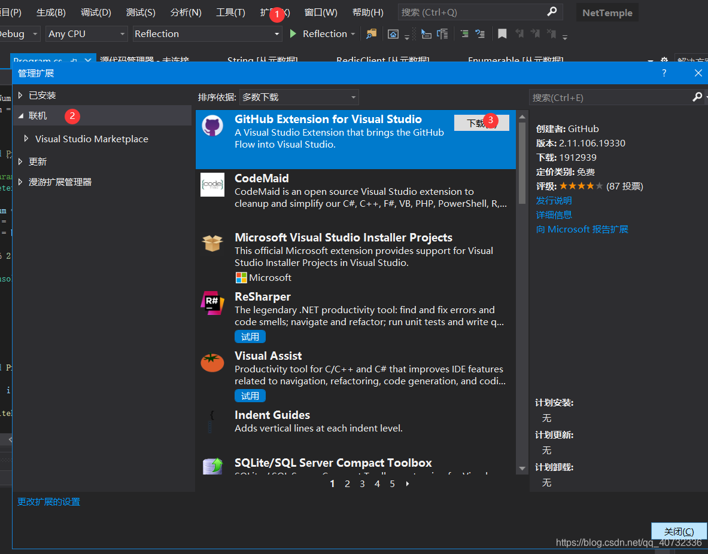708x554 pixels.
Task: Open the 帮助(H) menu
Action: (367, 12)
